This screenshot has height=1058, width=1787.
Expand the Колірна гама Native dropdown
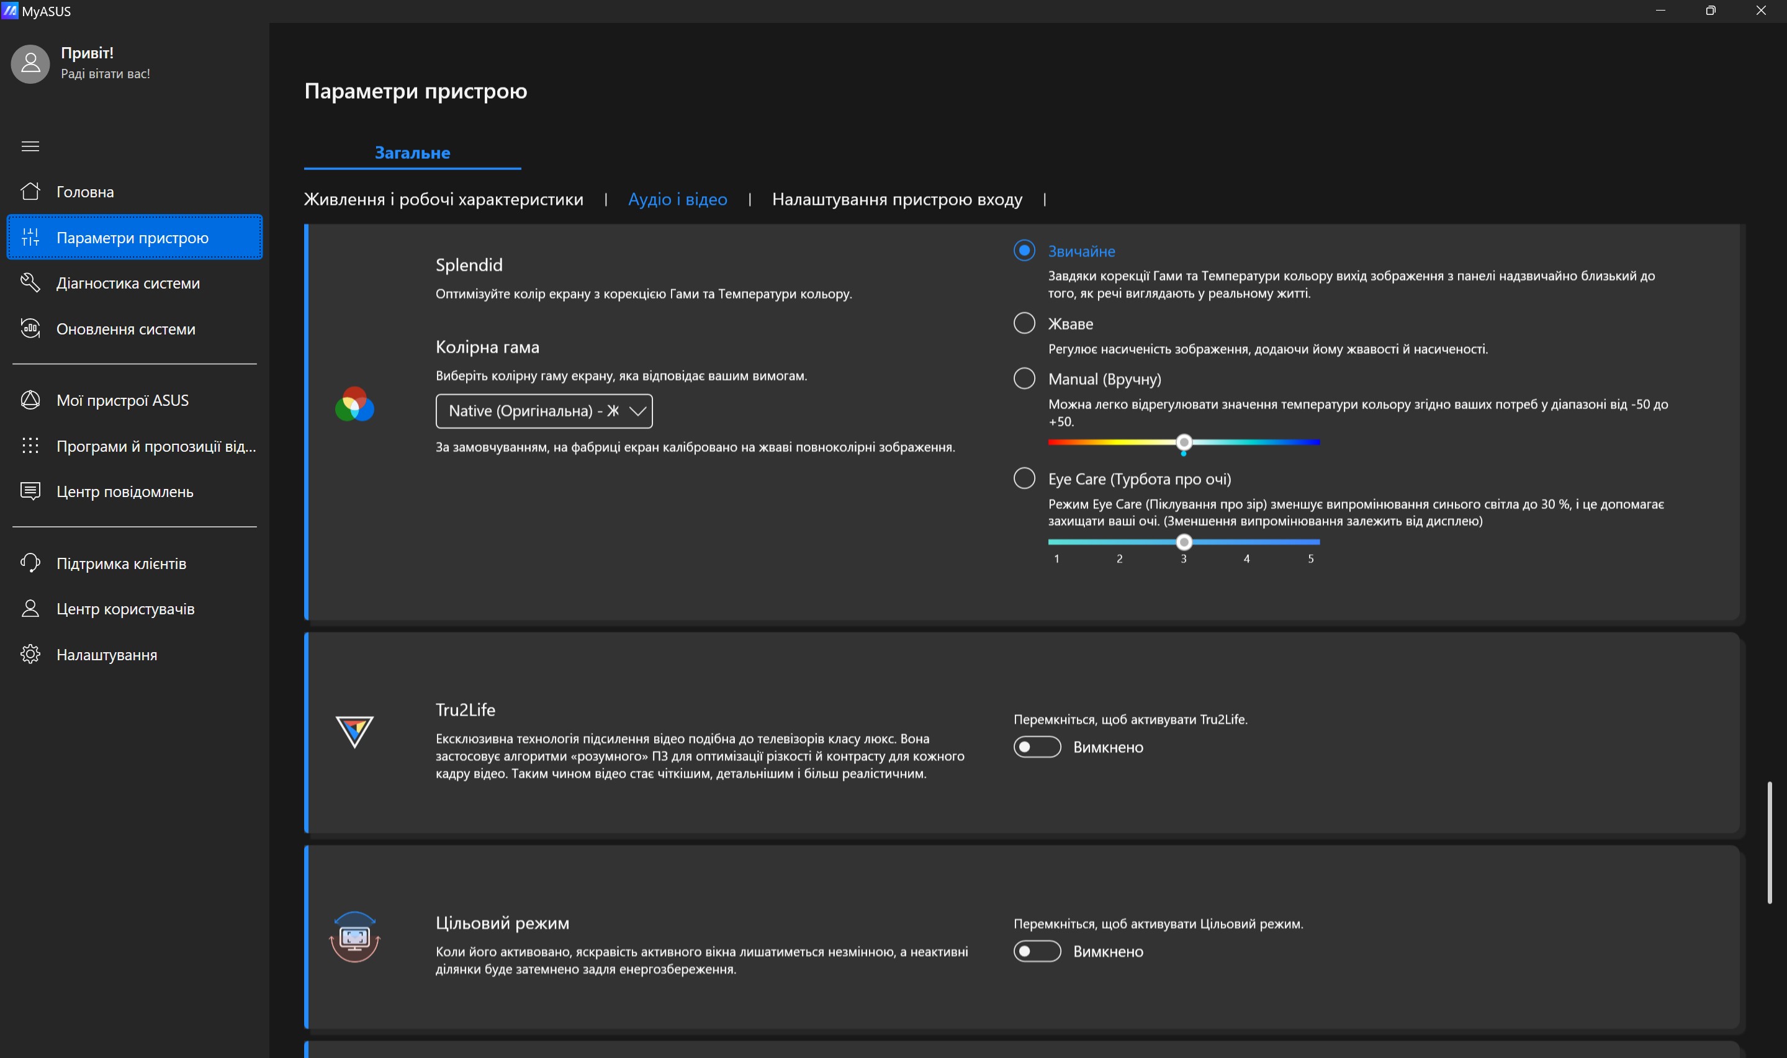click(x=543, y=411)
